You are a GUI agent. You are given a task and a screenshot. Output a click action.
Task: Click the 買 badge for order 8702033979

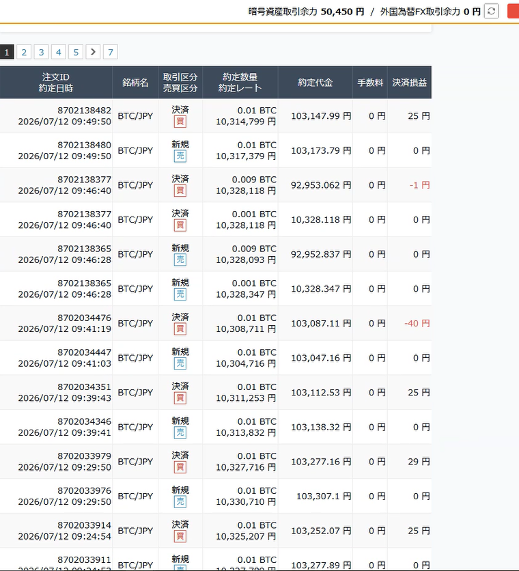180,468
